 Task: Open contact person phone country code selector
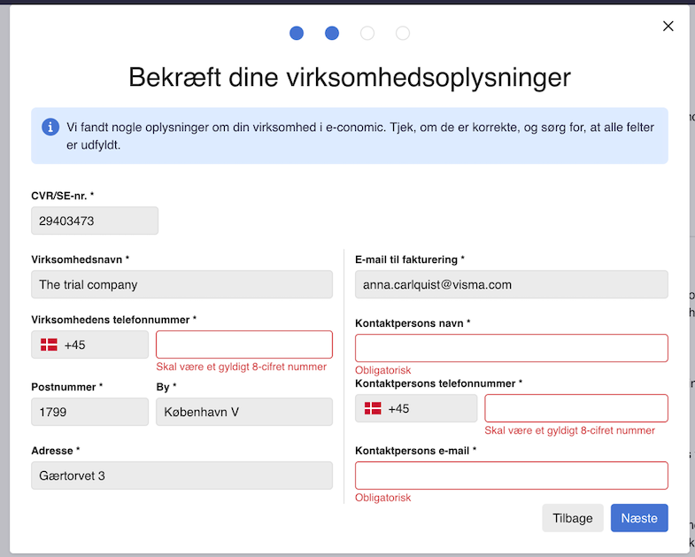tap(415, 408)
